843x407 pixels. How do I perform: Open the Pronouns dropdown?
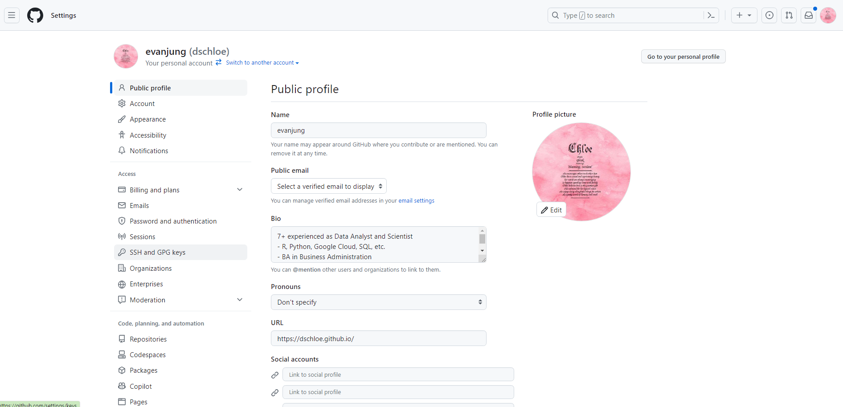[379, 302]
